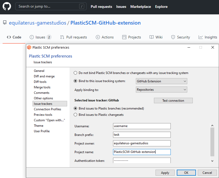The image size is (219, 178).
Task: Minimize the Plastic SCM preferences window
Action: click(x=189, y=48)
